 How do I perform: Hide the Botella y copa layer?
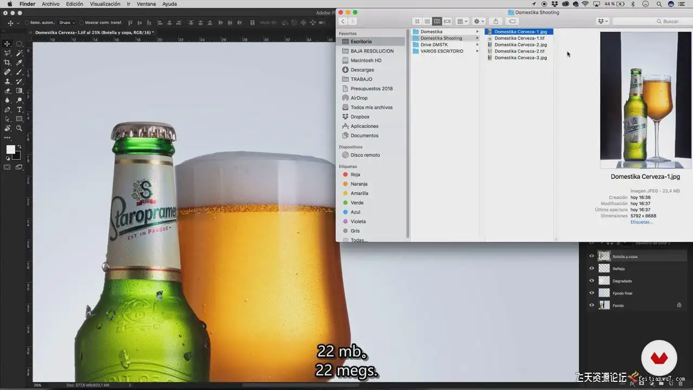[x=592, y=256]
